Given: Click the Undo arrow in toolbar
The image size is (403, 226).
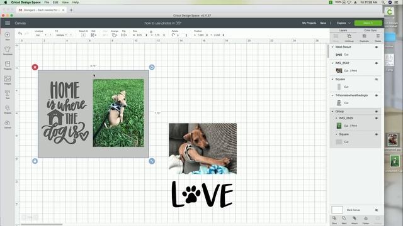Looking at the screenshot, I should 20,33.
